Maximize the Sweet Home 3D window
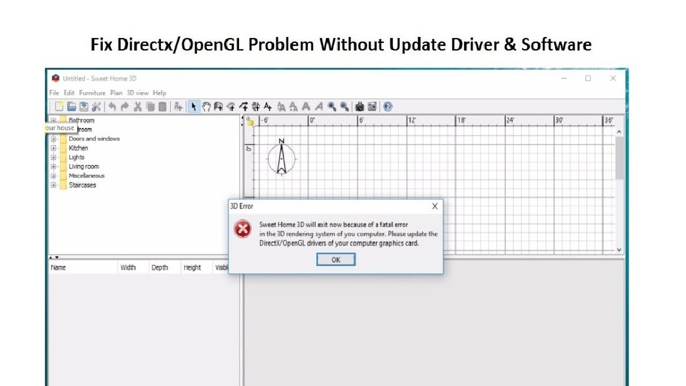This screenshot has width=686, height=386. click(x=588, y=78)
